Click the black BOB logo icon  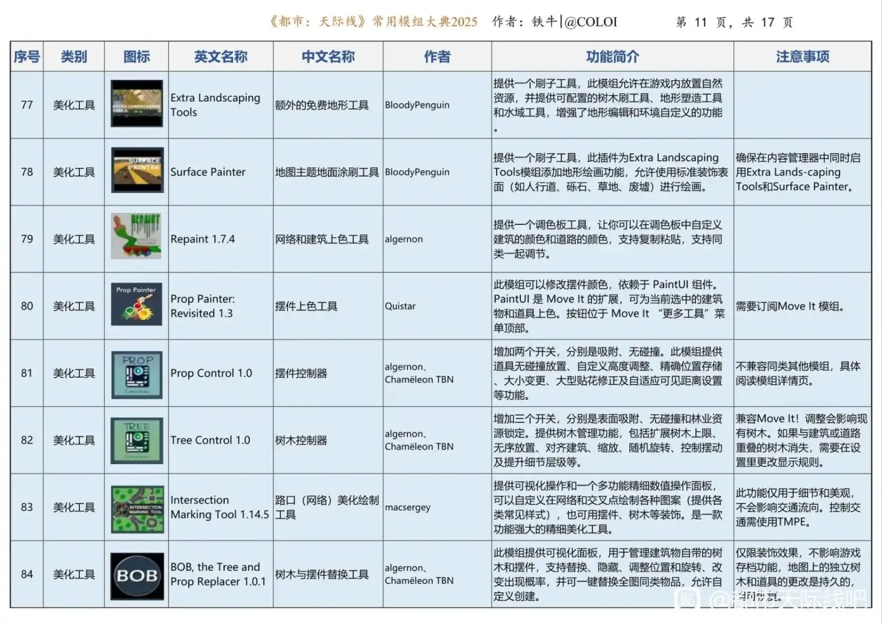coord(136,576)
